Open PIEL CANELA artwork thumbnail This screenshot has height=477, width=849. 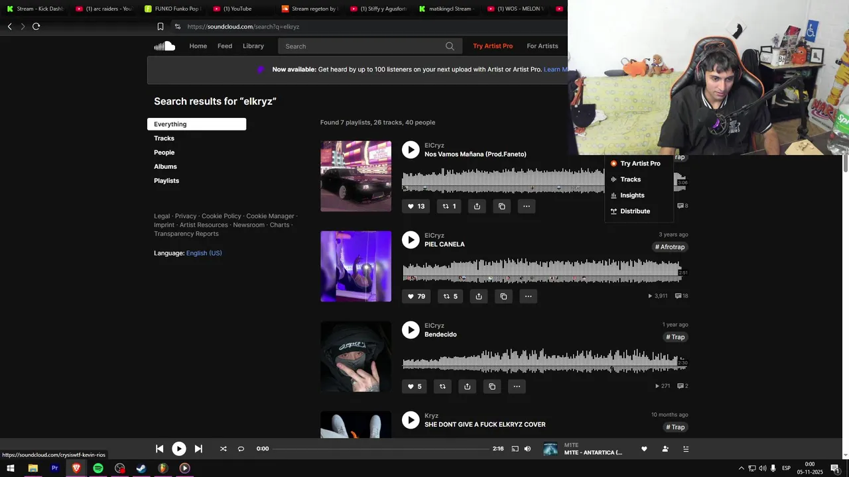356,266
